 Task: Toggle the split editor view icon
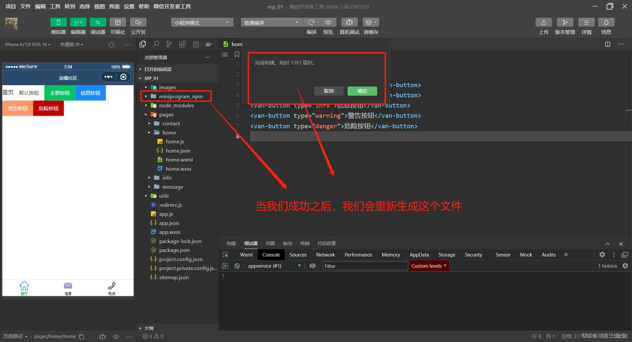607,44
